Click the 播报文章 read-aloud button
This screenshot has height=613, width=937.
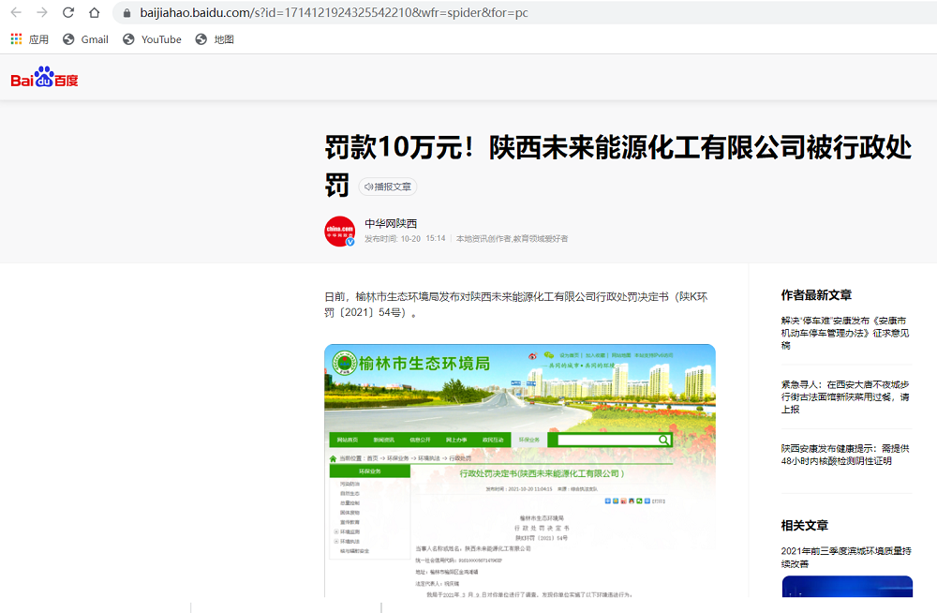[387, 187]
